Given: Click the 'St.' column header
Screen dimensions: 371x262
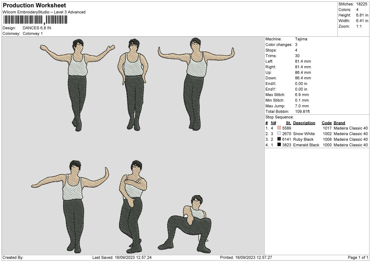Looking at the screenshot, I should [288, 123].
